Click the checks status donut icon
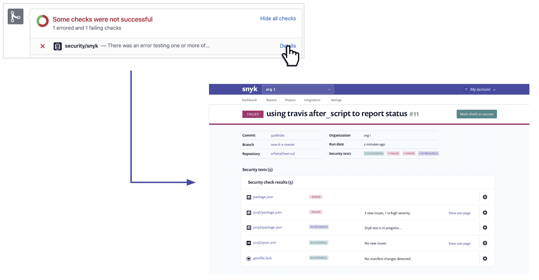The width and height of the screenshot is (539, 280). click(x=42, y=21)
